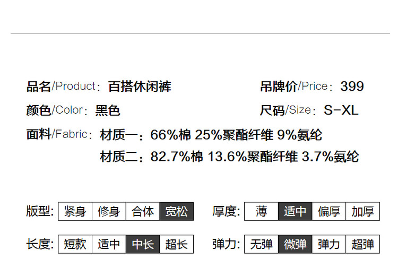
Task: Select the 加厚 thickness option
Action: click(363, 211)
